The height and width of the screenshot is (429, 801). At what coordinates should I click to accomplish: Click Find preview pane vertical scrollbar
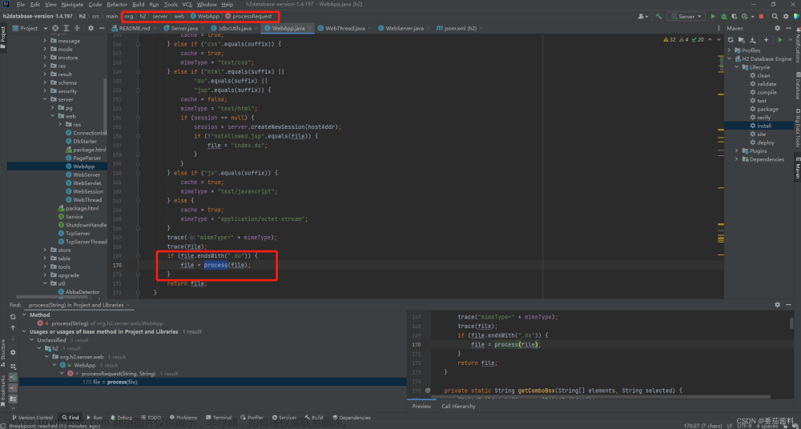click(x=792, y=323)
